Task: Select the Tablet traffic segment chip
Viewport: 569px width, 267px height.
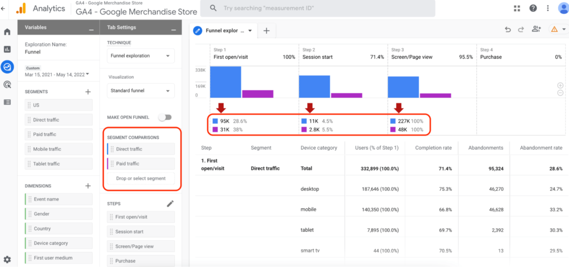Action: [58, 164]
